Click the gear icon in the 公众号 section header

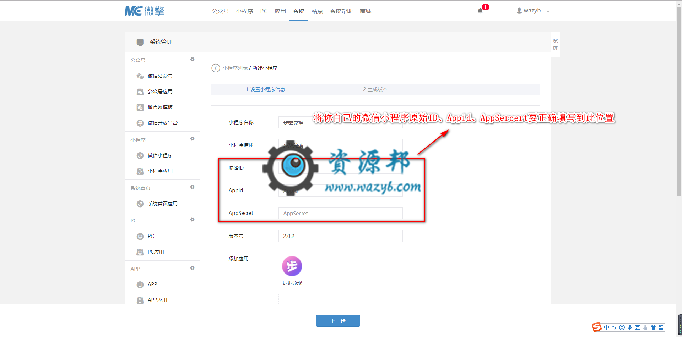[x=192, y=59]
